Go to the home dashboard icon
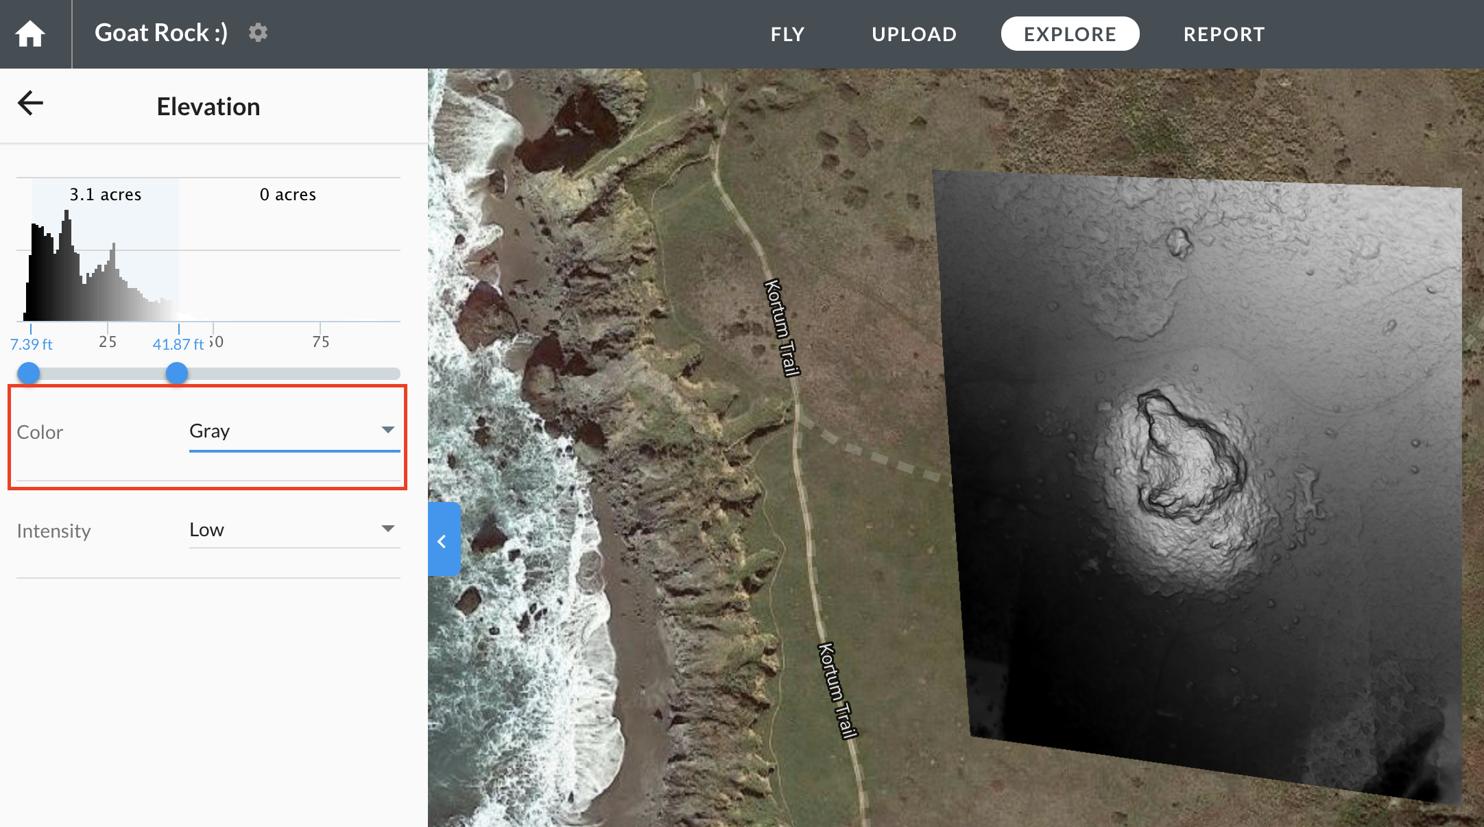The image size is (1484, 827). 30,34
